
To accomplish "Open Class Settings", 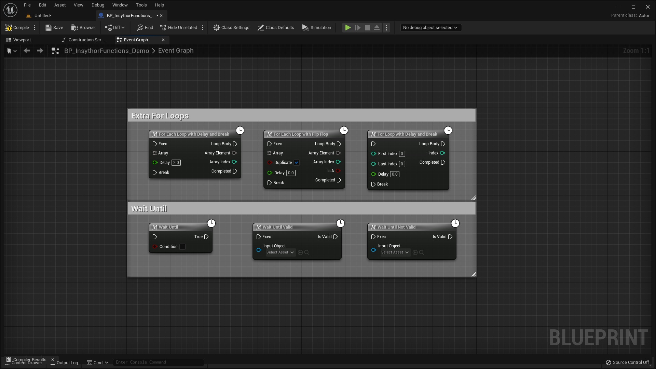I will point(231,28).
